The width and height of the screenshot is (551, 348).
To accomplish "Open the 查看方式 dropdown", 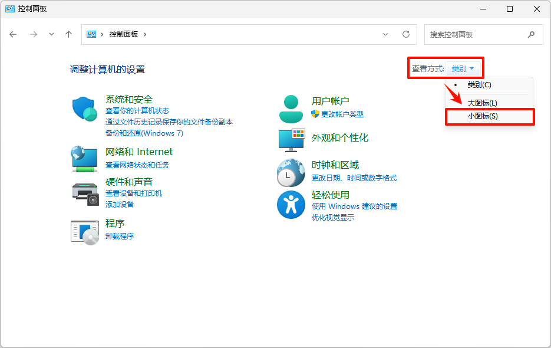I will pyautogui.click(x=464, y=68).
